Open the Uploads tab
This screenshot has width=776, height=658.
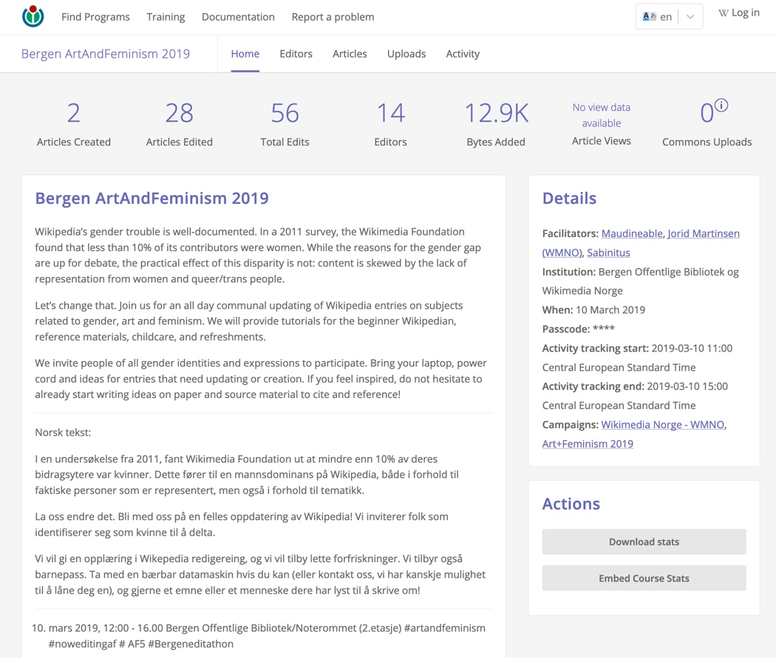pyautogui.click(x=406, y=54)
